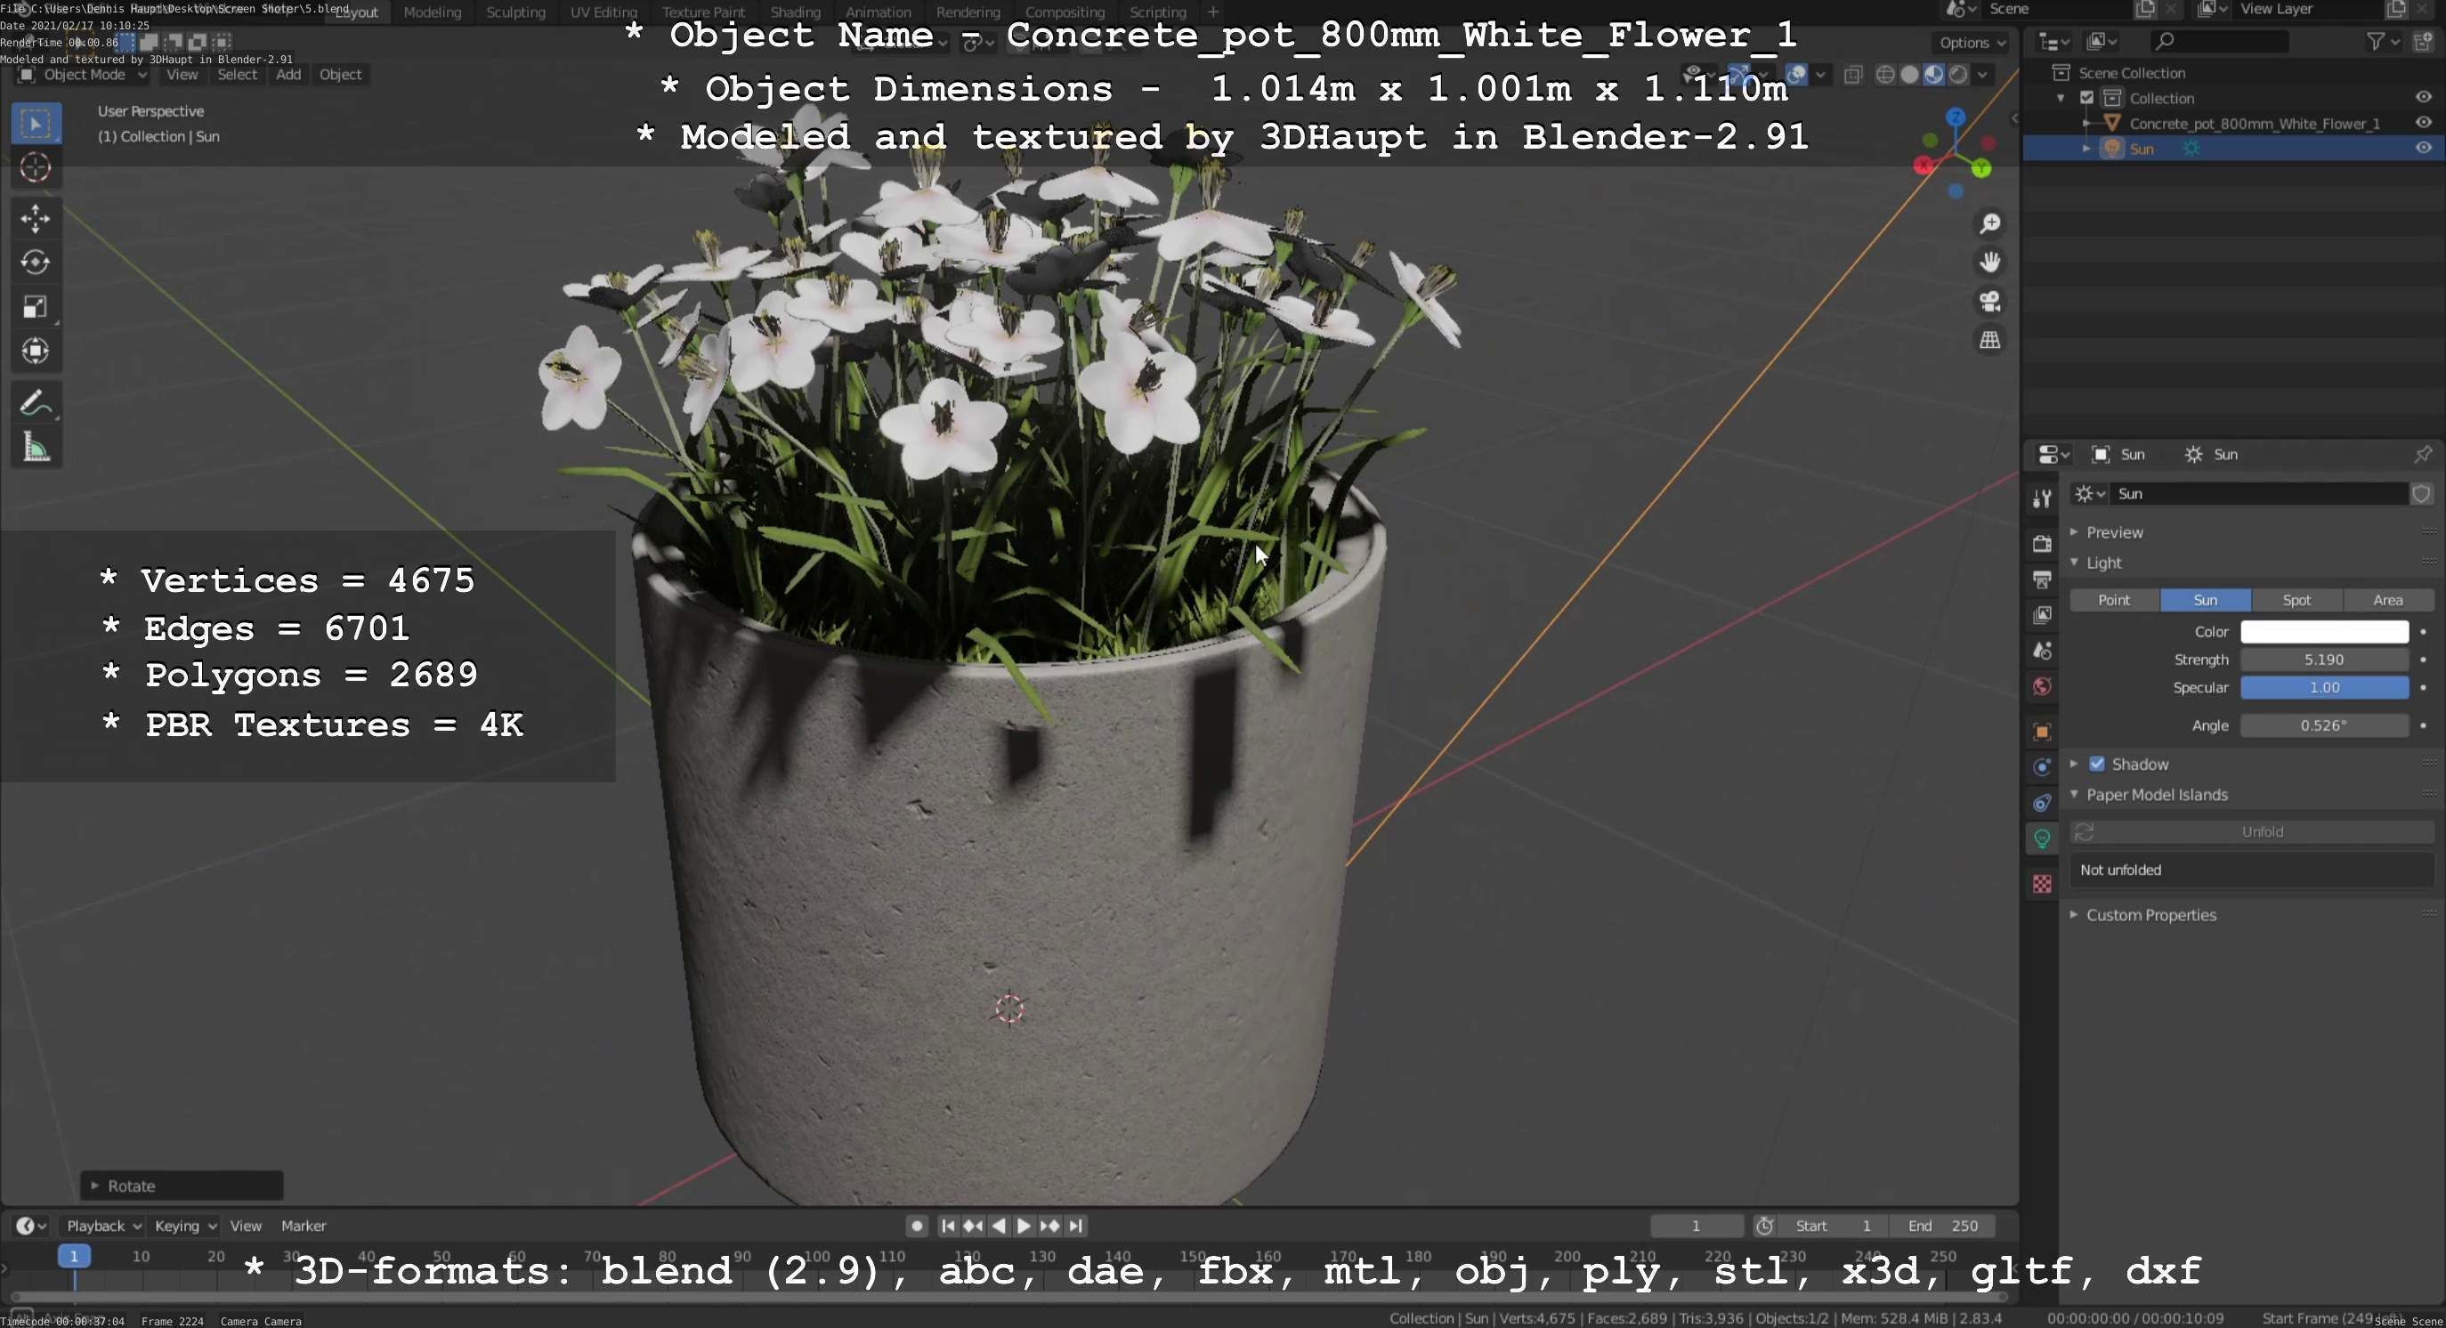Image resolution: width=2446 pixels, height=1328 pixels.
Task: Click the pan view hand gizmo
Action: (1989, 262)
